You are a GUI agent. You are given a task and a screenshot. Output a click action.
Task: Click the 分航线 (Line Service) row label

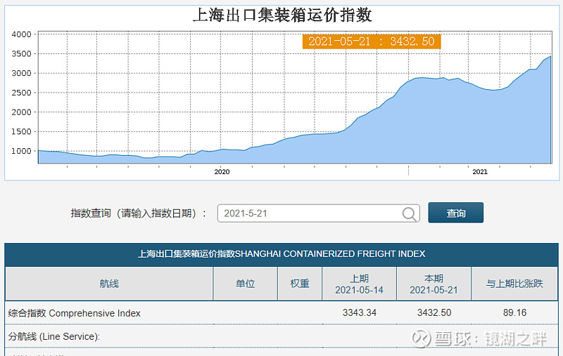[54, 336]
